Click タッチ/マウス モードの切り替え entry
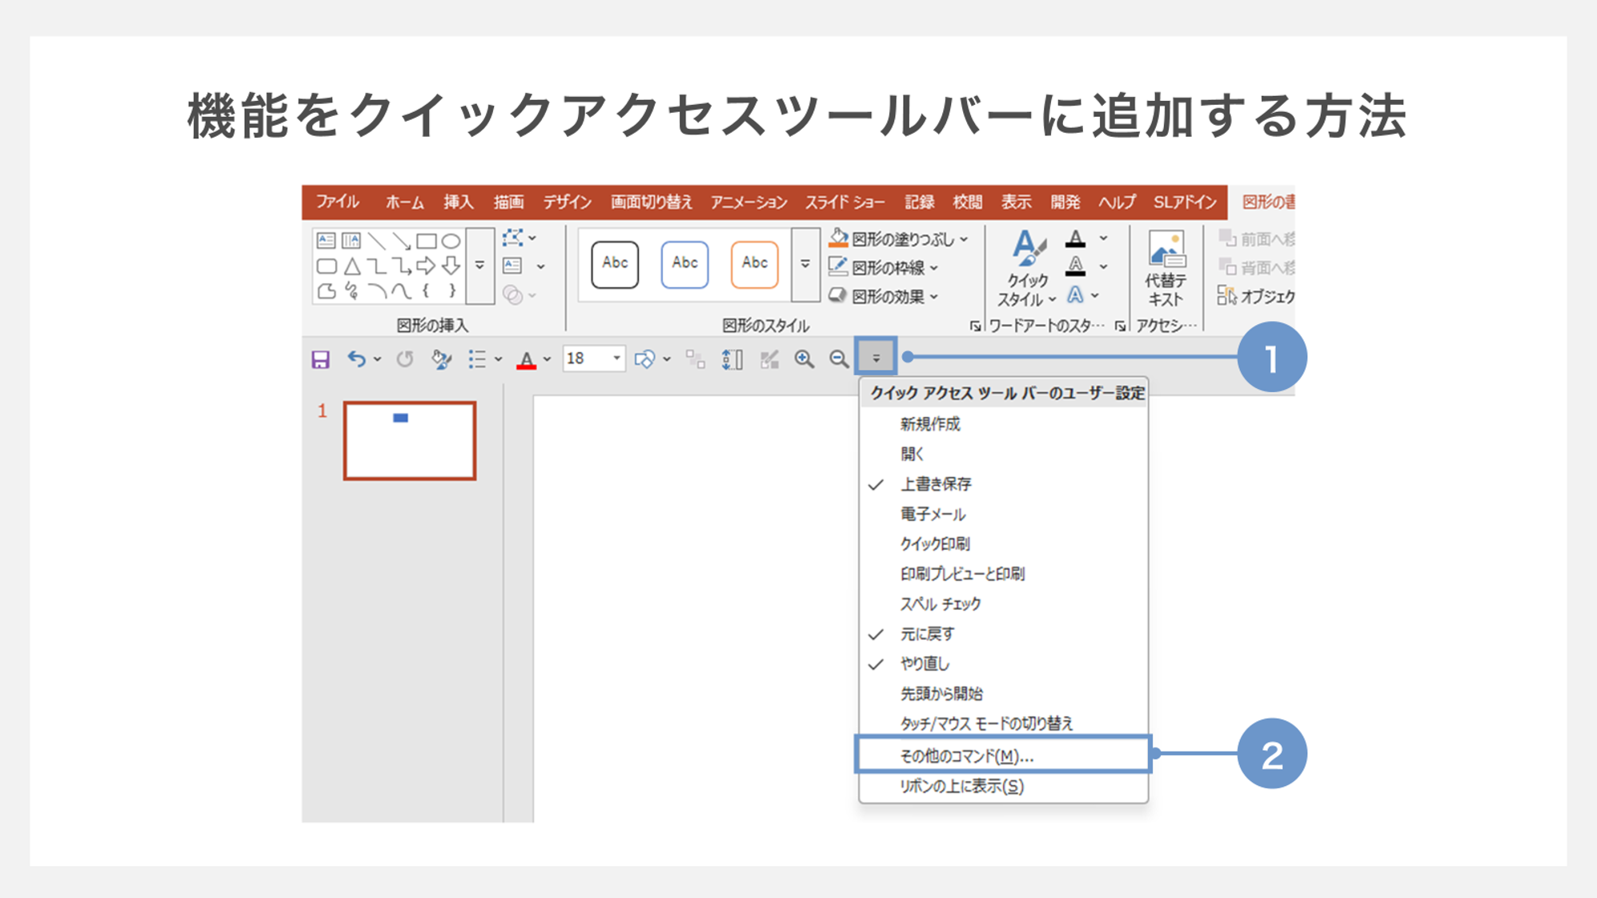 [x=1003, y=724]
